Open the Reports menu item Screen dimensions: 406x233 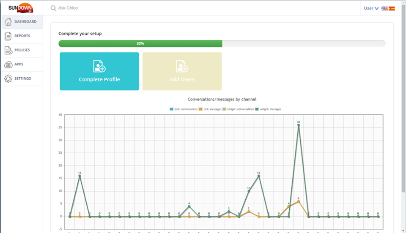pyautogui.click(x=22, y=36)
